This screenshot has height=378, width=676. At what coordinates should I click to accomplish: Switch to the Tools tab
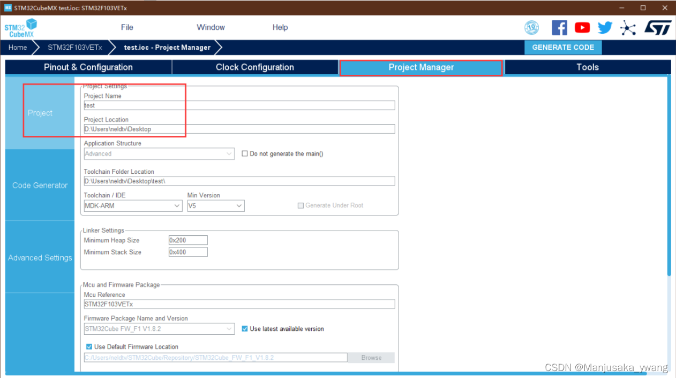click(588, 67)
